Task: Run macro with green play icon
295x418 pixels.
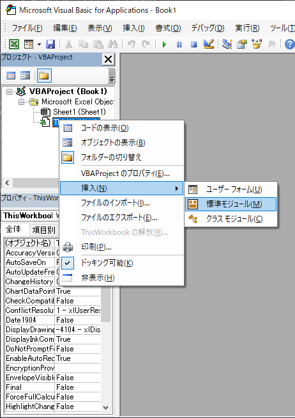Action: 164,44
